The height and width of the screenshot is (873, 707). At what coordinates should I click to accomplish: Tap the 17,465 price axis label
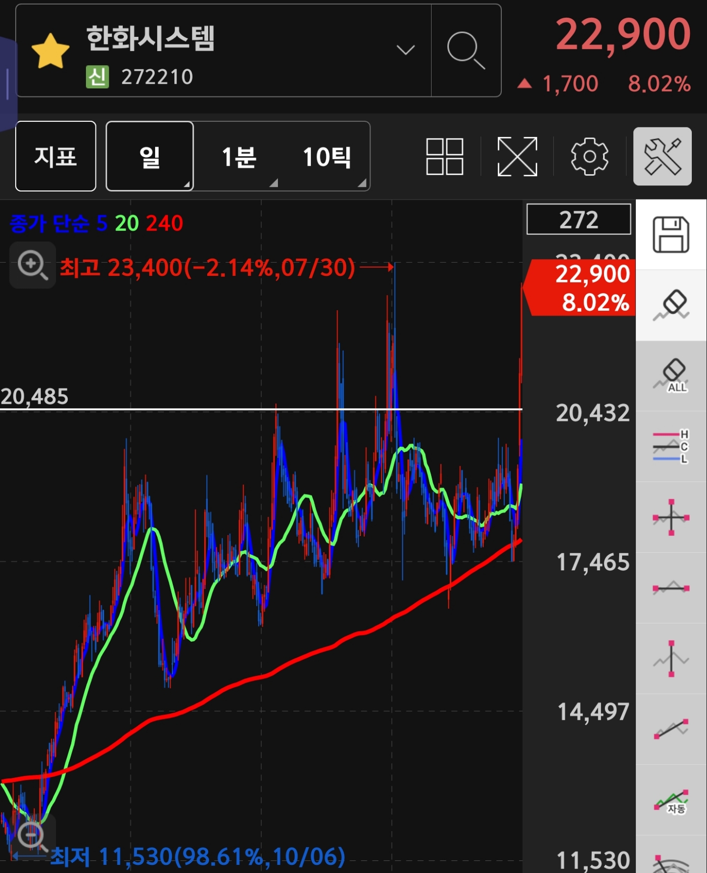[593, 562]
